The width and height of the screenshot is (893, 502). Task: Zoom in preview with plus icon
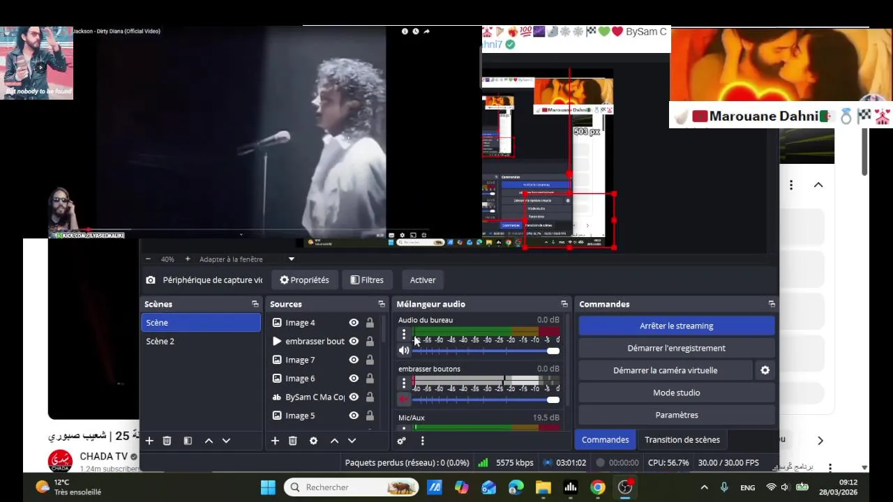coord(187,259)
